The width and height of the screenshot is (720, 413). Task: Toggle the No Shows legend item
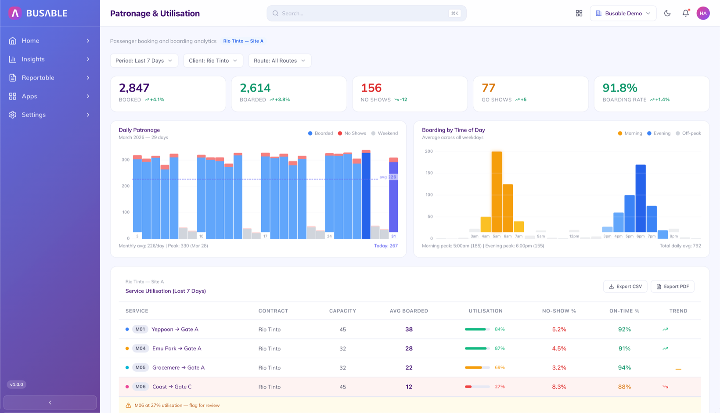click(352, 133)
